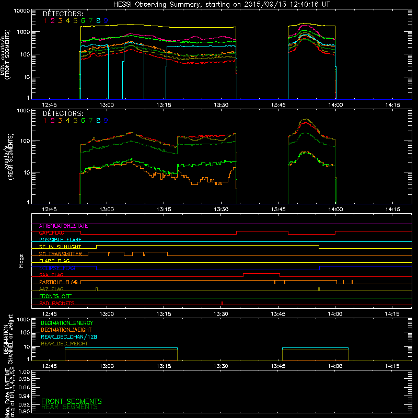
Task: Click the red bad packets spike near 13:30
Action: (222, 303)
